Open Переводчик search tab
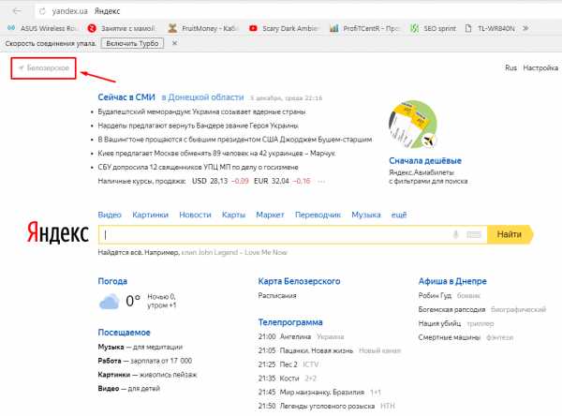The width and height of the screenshot is (562, 416). [318, 215]
